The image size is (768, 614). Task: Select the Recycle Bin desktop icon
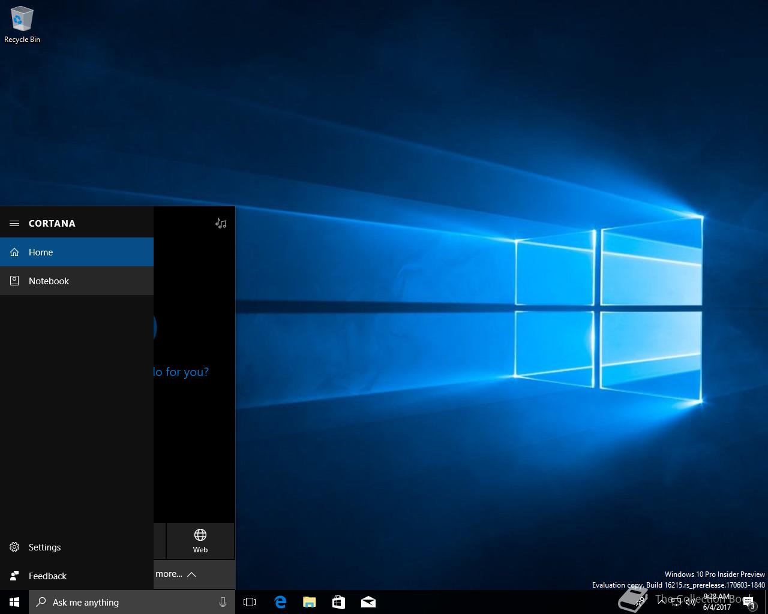22,25
